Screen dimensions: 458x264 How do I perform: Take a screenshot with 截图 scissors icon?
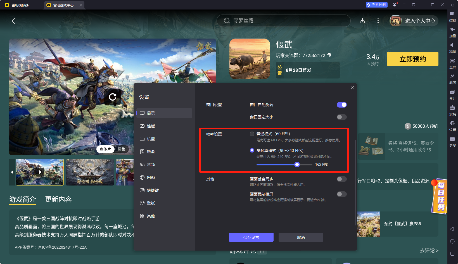[x=452, y=79]
